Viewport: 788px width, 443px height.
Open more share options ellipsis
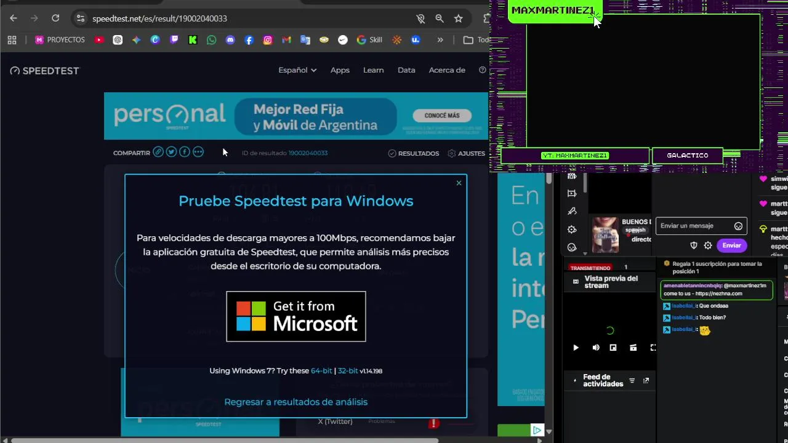198,152
